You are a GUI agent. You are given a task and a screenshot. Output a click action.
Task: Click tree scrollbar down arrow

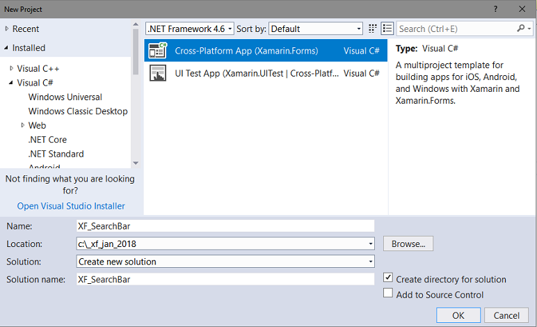pyautogui.click(x=136, y=163)
